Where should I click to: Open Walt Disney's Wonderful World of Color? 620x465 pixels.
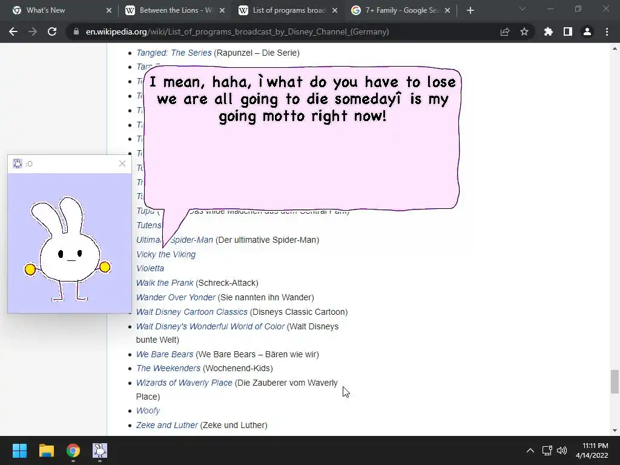(x=210, y=326)
